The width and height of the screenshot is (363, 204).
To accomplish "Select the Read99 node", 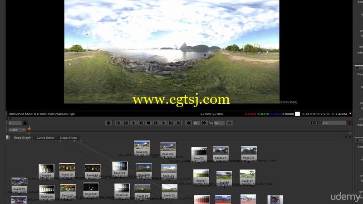I will point(47,171).
